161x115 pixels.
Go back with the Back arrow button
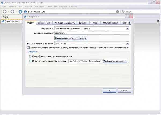pyautogui.click(x=5, y=11)
